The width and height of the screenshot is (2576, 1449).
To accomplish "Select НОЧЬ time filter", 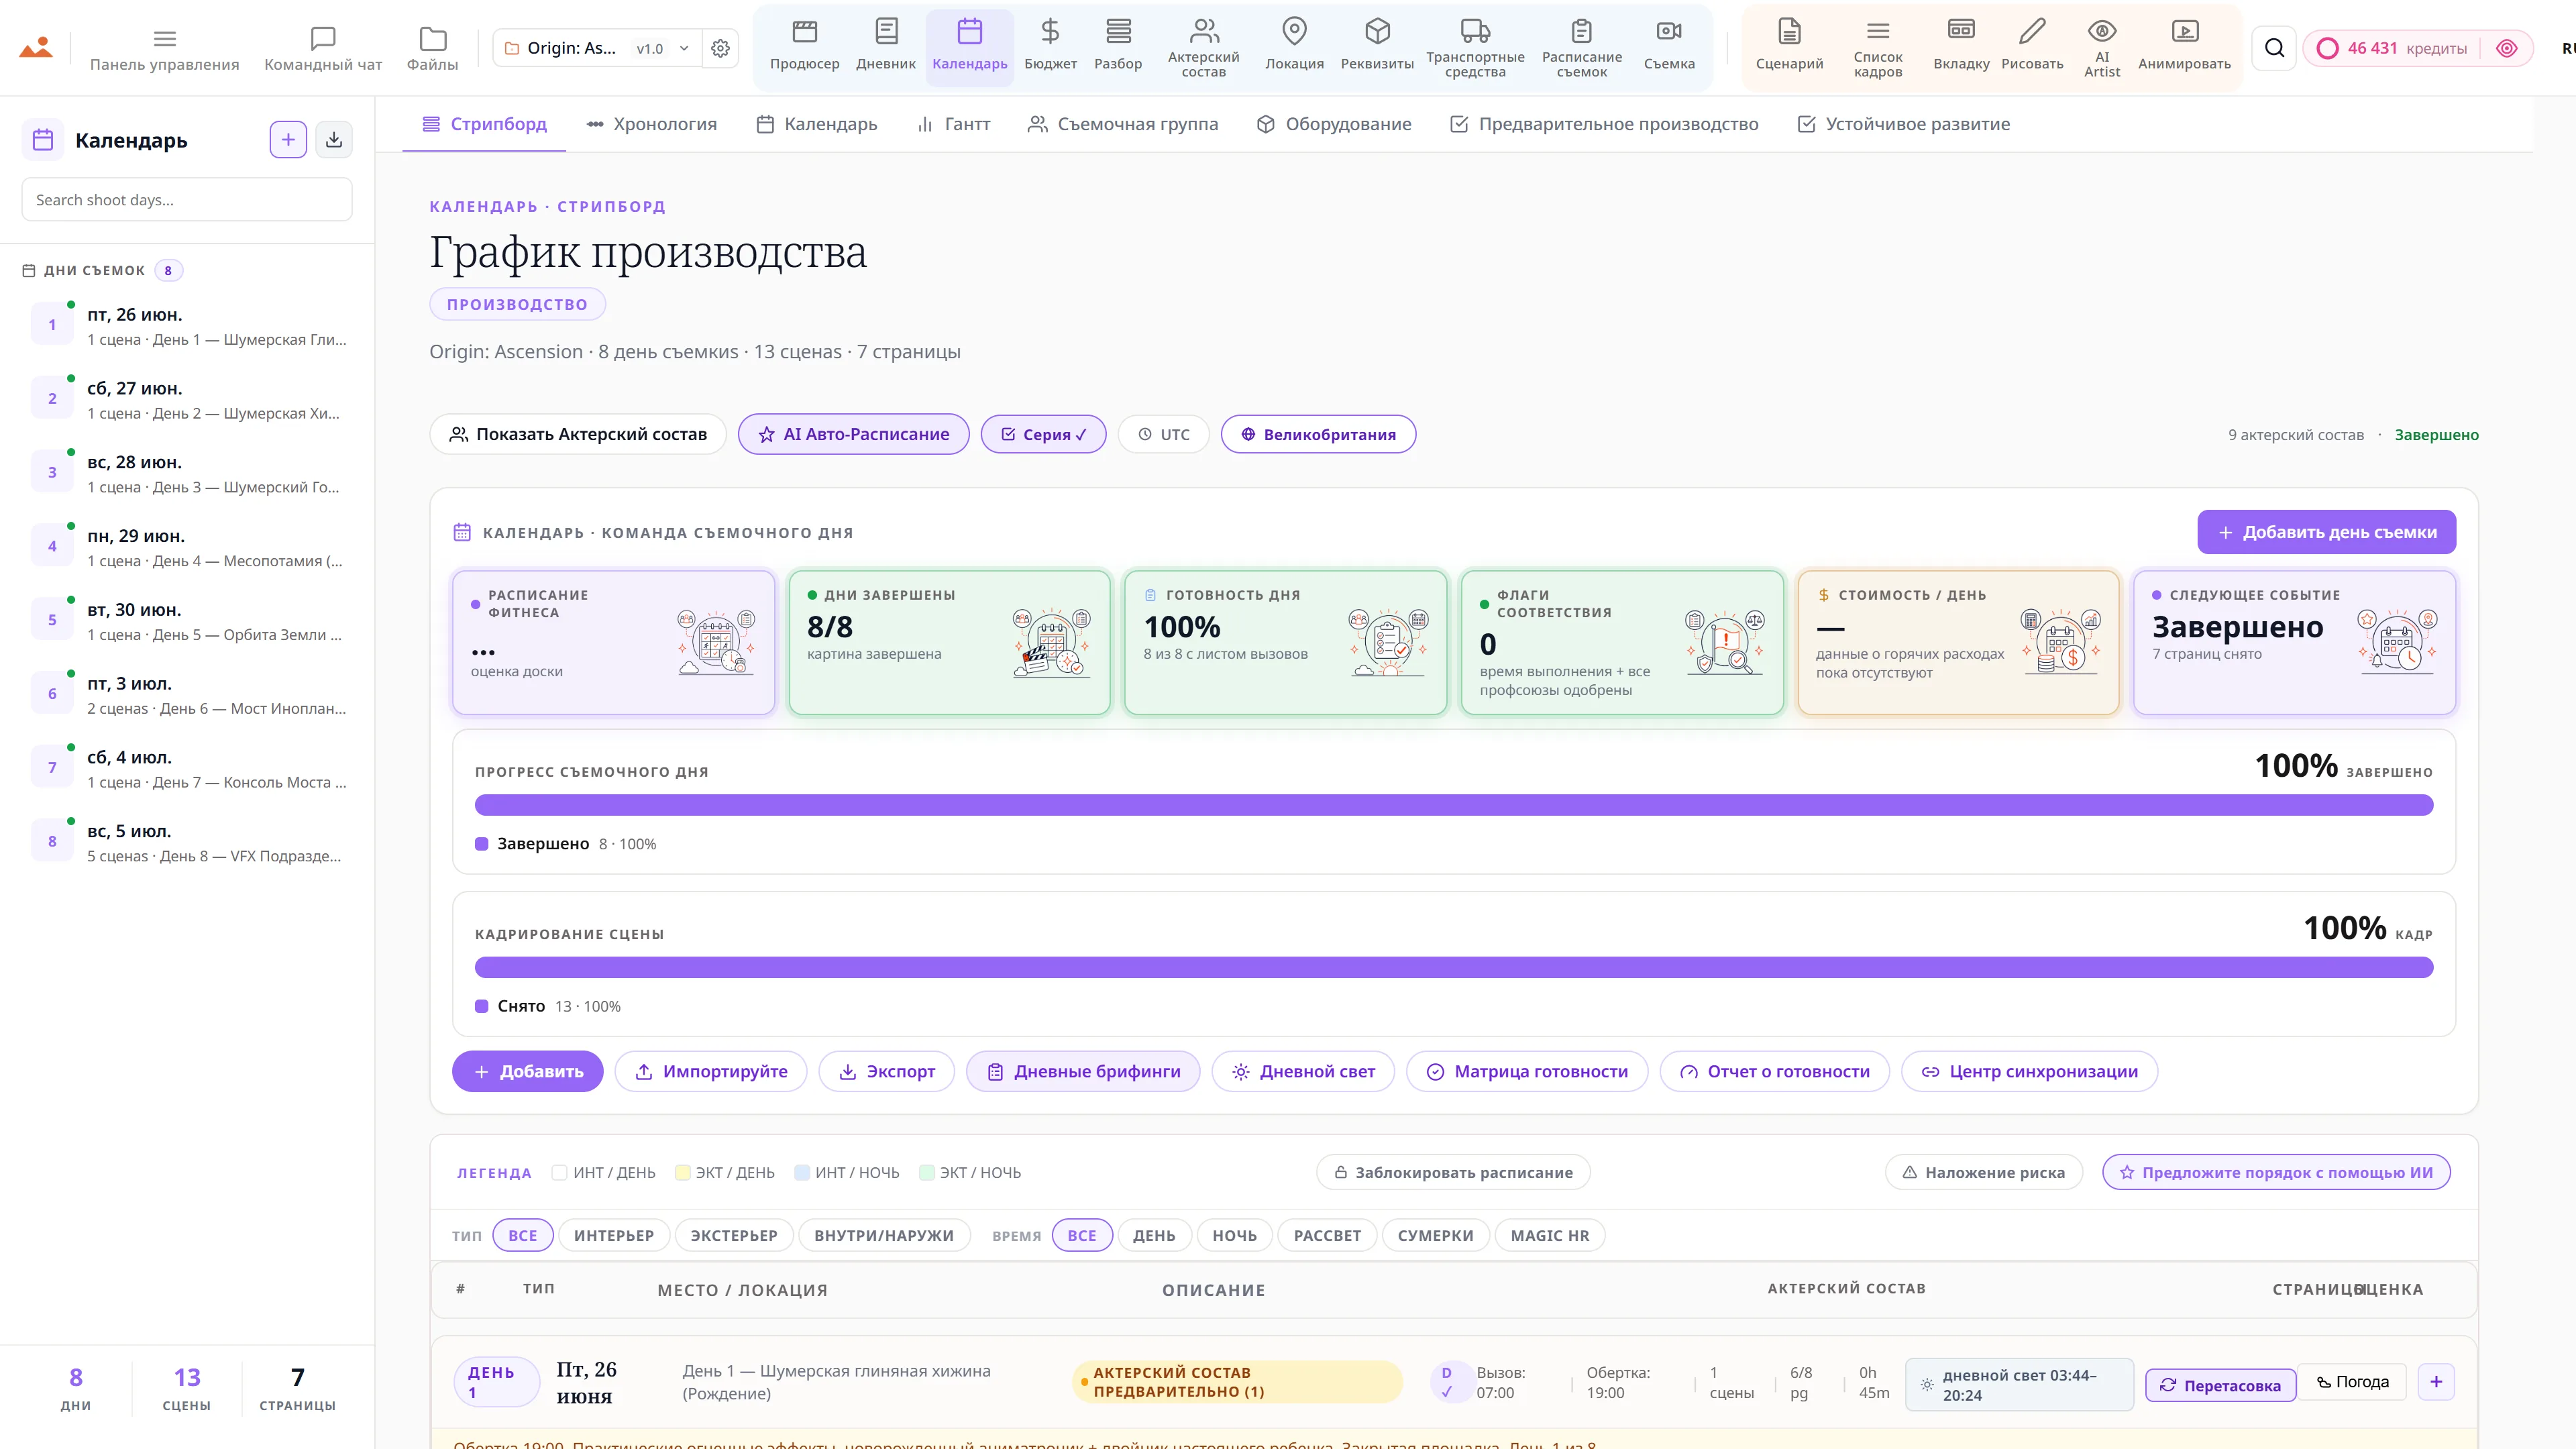I will click(x=1235, y=1235).
